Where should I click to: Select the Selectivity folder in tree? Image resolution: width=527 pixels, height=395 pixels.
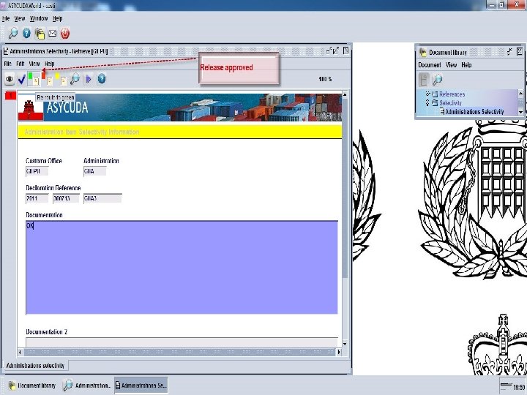pyautogui.click(x=446, y=103)
